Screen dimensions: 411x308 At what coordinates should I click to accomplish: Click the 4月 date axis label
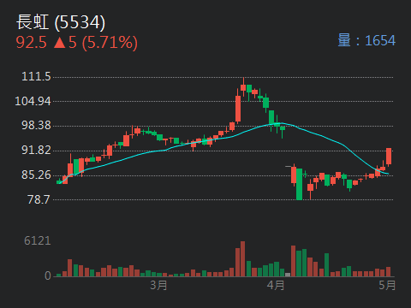pos(276,285)
